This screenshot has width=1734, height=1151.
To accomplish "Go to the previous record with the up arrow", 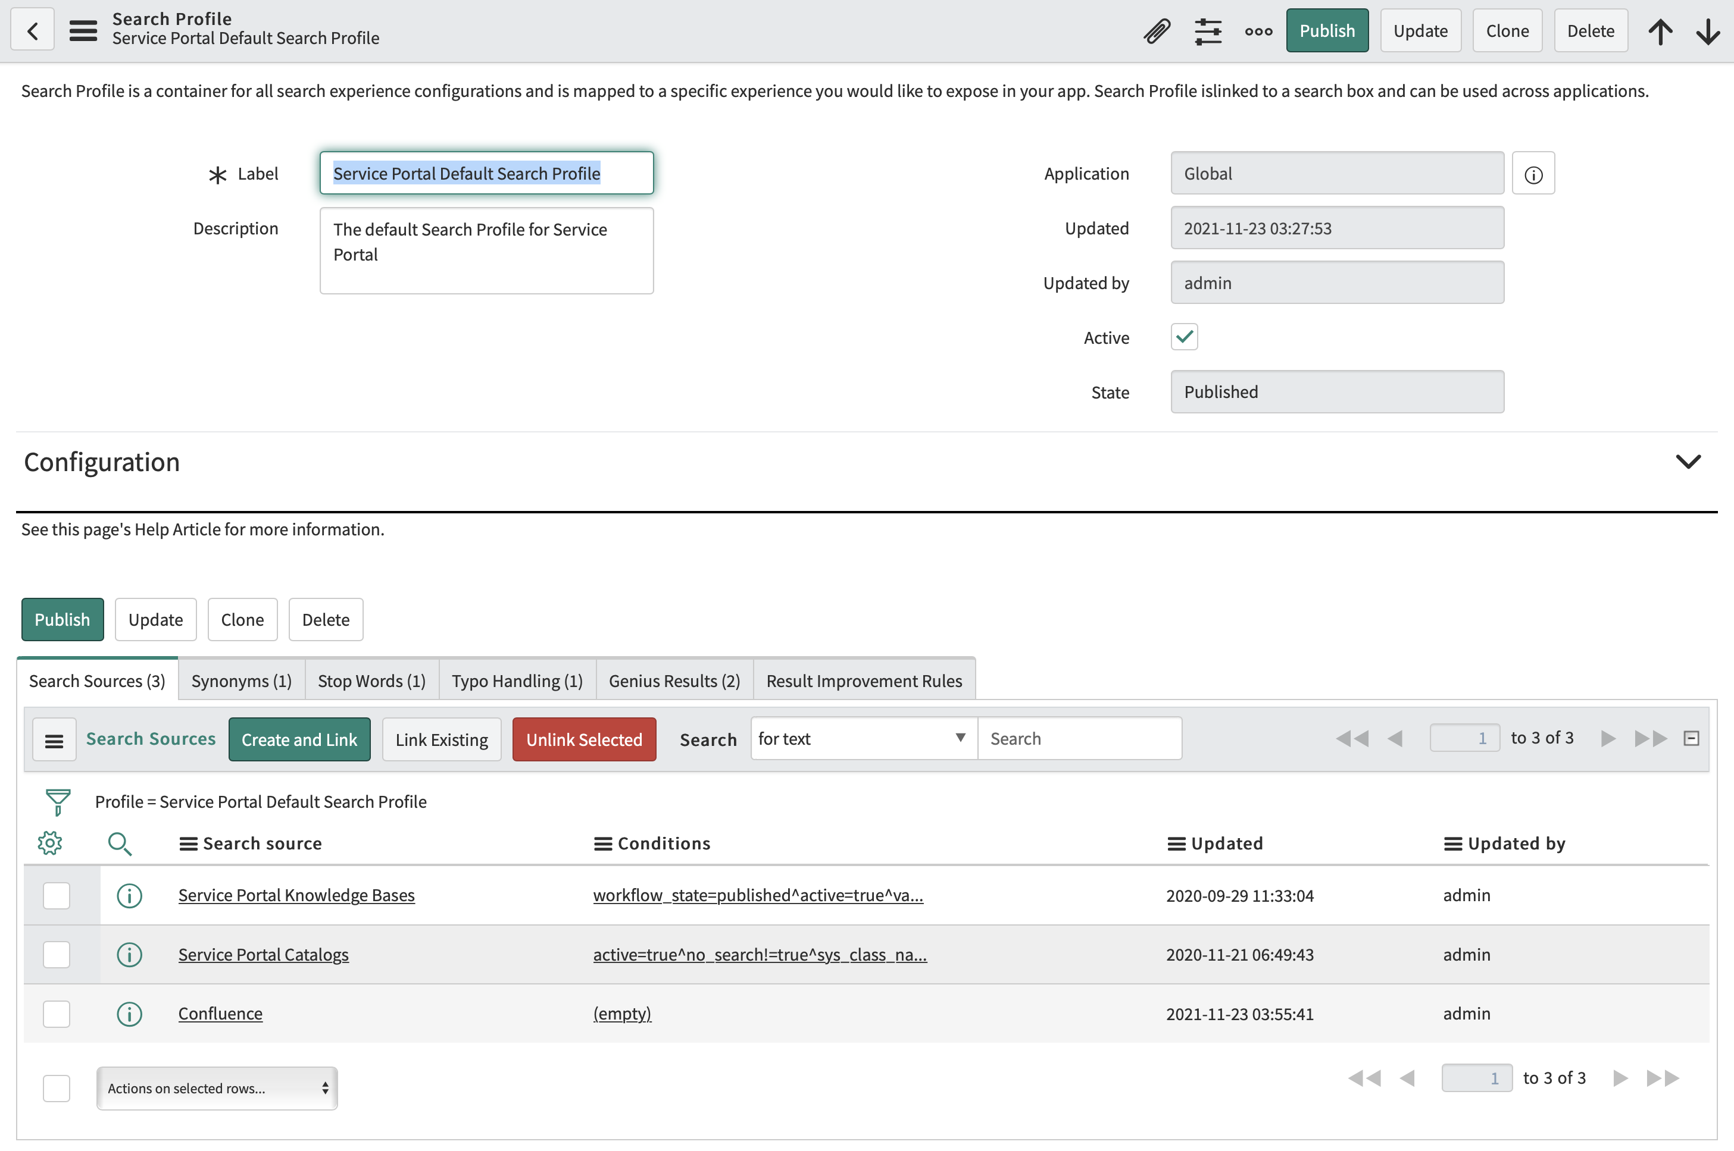I will (x=1660, y=31).
